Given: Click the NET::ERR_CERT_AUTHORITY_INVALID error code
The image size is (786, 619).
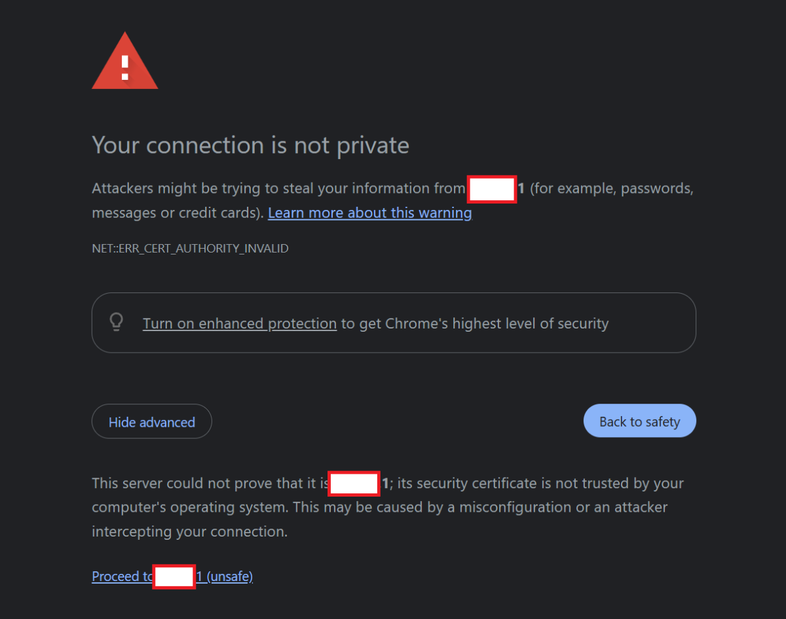Looking at the screenshot, I should (190, 249).
